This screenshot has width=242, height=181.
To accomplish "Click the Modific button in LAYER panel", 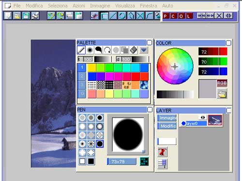I will (x=167, y=126).
